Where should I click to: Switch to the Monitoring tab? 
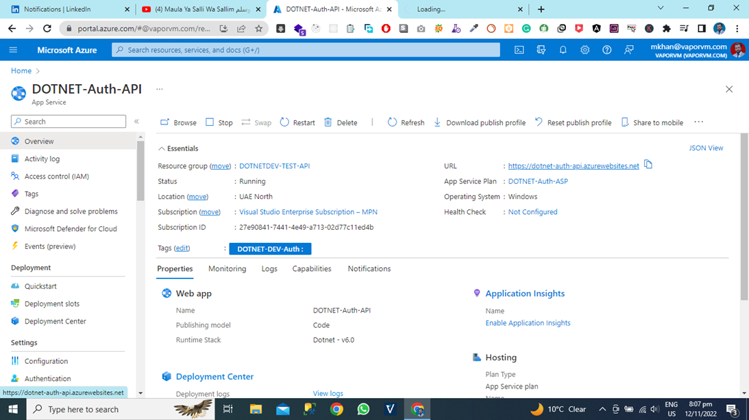(x=227, y=268)
